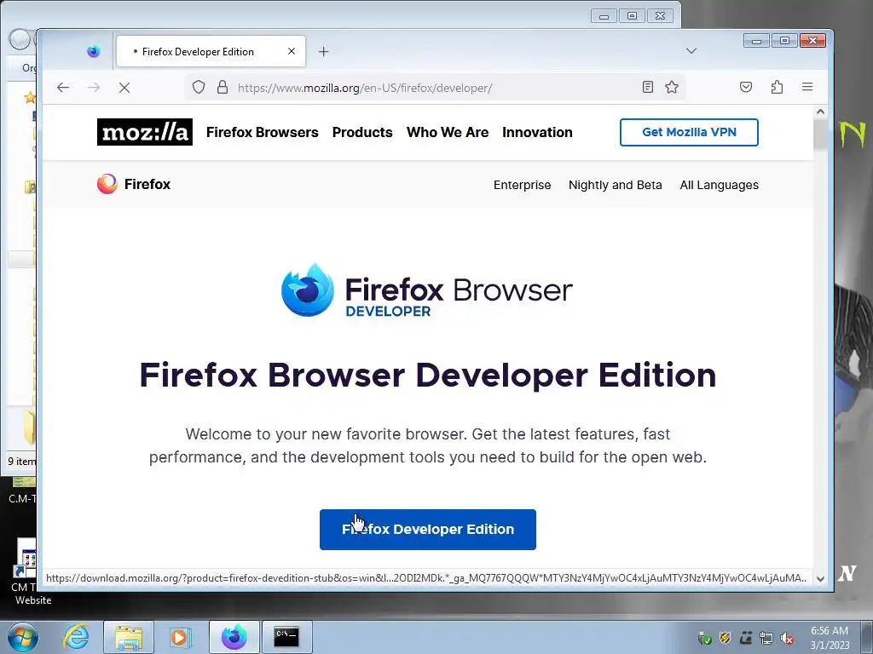The width and height of the screenshot is (873, 654).
Task: Toggle reader view in address bar
Action: pos(648,87)
